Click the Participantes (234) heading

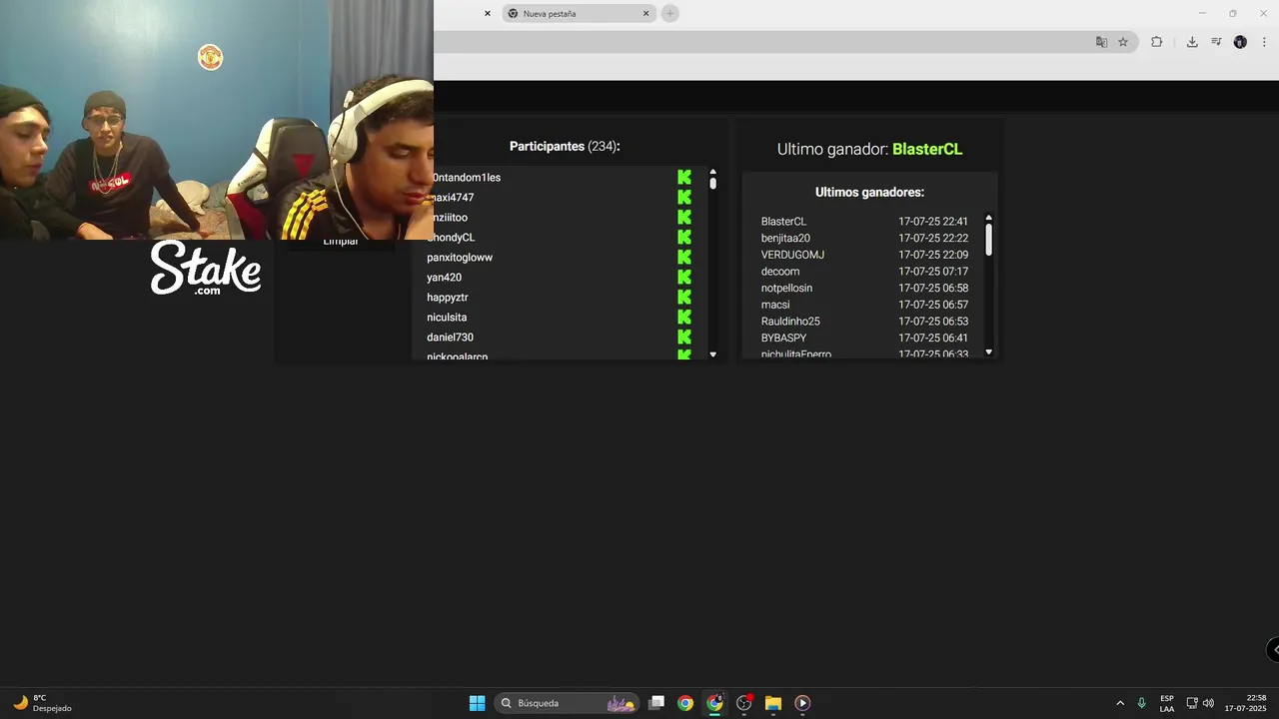tap(565, 146)
